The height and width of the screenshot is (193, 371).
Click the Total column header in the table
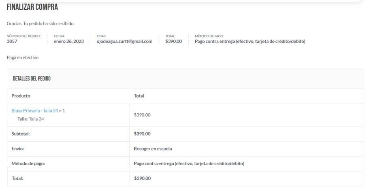[x=139, y=96]
